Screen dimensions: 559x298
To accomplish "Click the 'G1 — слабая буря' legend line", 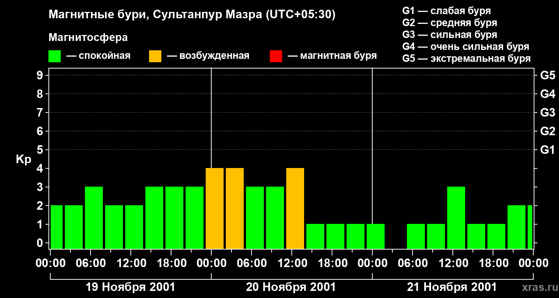I will 446,11.
